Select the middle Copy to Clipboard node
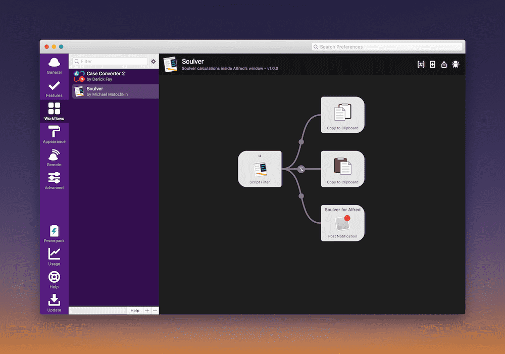 pos(343,169)
